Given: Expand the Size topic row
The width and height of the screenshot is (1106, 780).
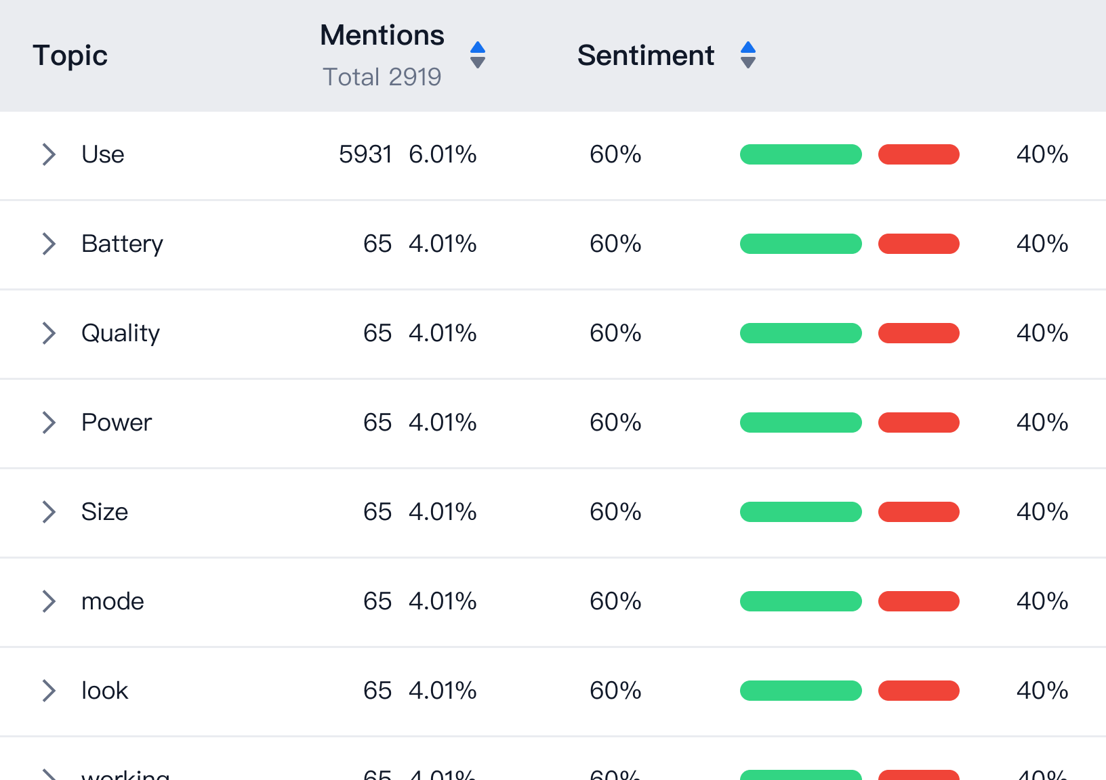Looking at the screenshot, I should (x=48, y=512).
